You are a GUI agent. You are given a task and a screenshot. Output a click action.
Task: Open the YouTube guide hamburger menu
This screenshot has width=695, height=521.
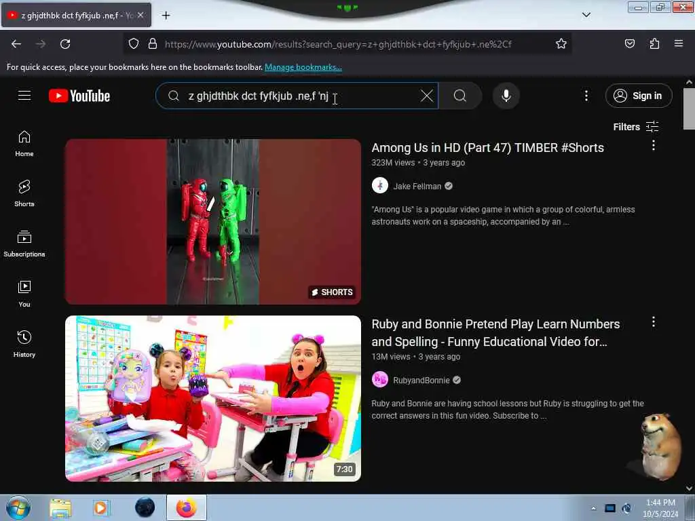pos(24,96)
